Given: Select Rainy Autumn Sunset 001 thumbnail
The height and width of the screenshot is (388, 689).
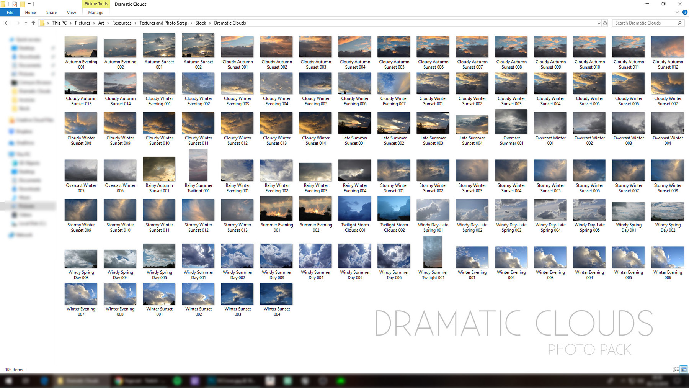Looking at the screenshot, I should [159, 169].
